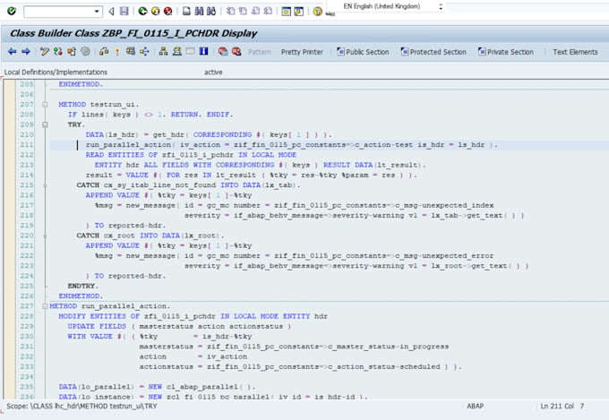Click the Display Navigation Window icon
The height and width of the screenshot is (420, 609).
pyautogui.click(x=144, y=51)
